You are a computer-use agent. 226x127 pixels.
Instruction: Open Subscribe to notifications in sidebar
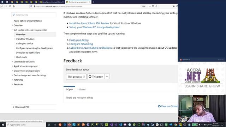pyautogui.click(x=28, y=53)
